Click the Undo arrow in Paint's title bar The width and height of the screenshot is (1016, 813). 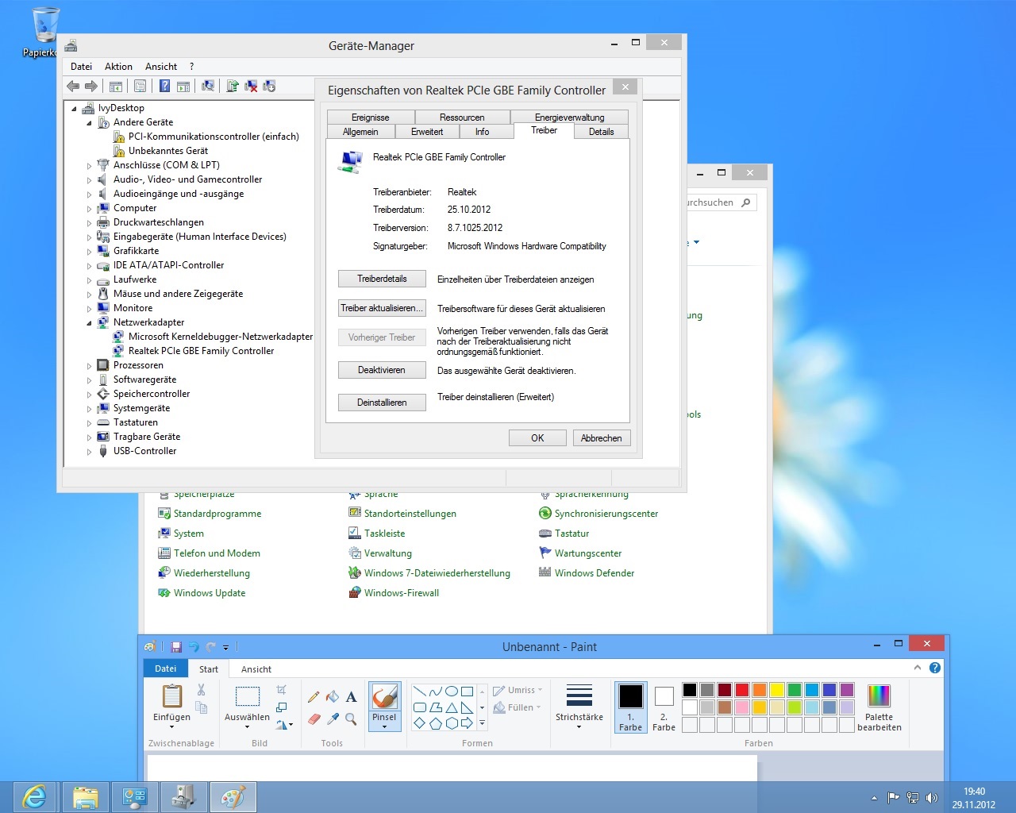194,647
